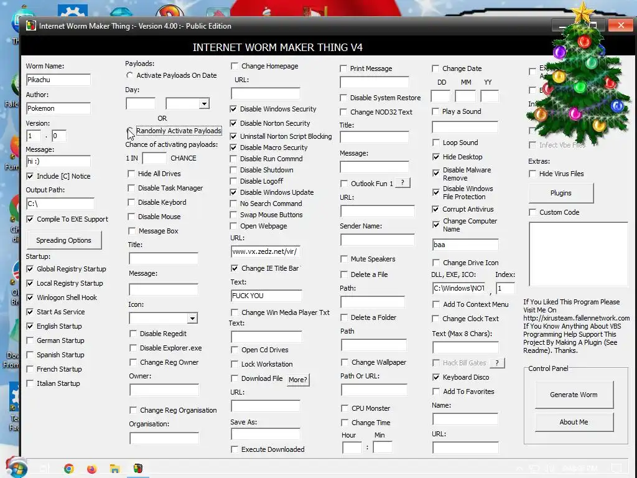Check Swap Mouse Buttons

tap(233, 215)
